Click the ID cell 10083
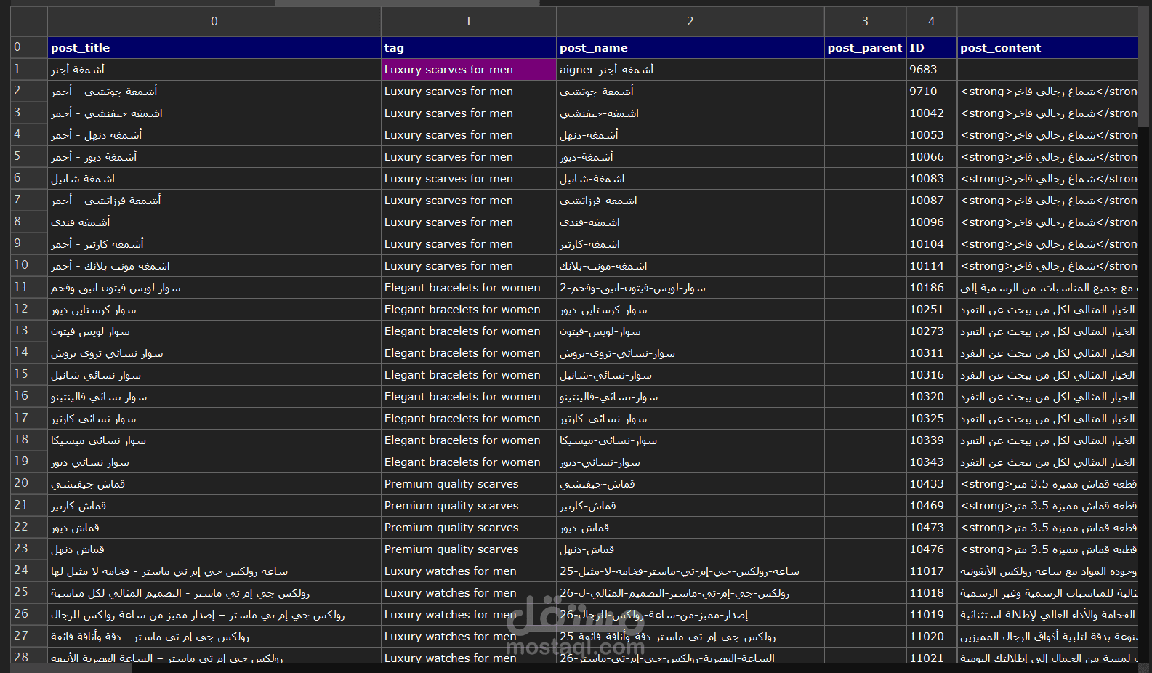1152x673 pixels. coord(932,179)
